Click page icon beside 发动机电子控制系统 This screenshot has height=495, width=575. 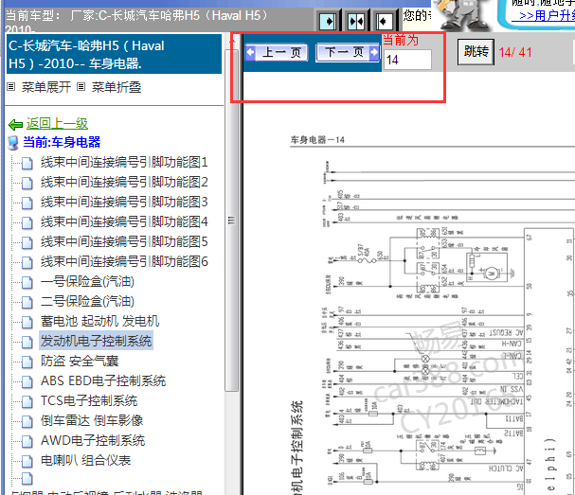click(x=27, y=343)
